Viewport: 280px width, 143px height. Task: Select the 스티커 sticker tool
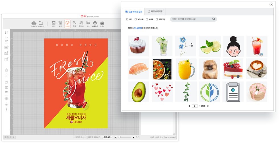pos(67,24)
